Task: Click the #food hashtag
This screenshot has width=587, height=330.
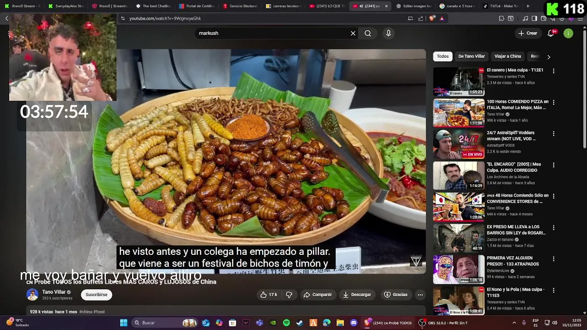Action: click(99, 312)
